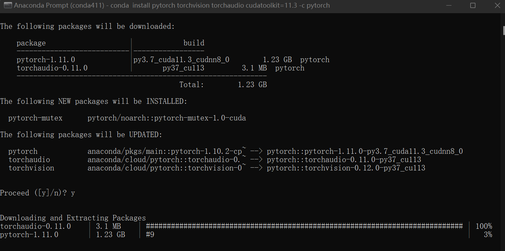
Task: Click the Downloading and Extracting Packages heading
Action: click(73, 218)
